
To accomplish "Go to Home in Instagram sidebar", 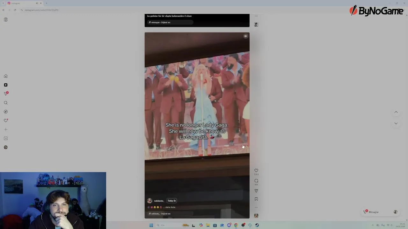I will tap(6, 76).
